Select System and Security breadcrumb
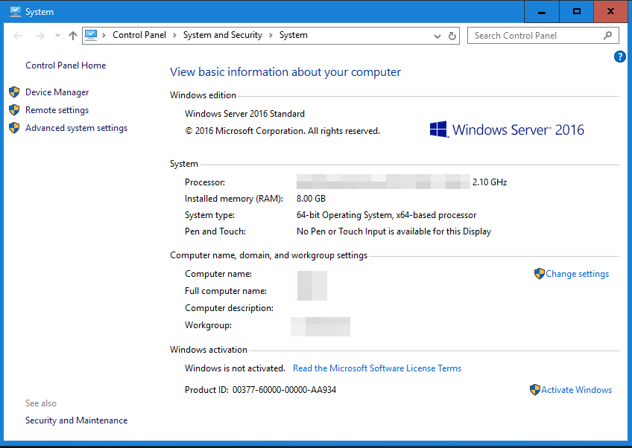Image resolution: width=632 pixels, height=448 pixels. point(223,35)
